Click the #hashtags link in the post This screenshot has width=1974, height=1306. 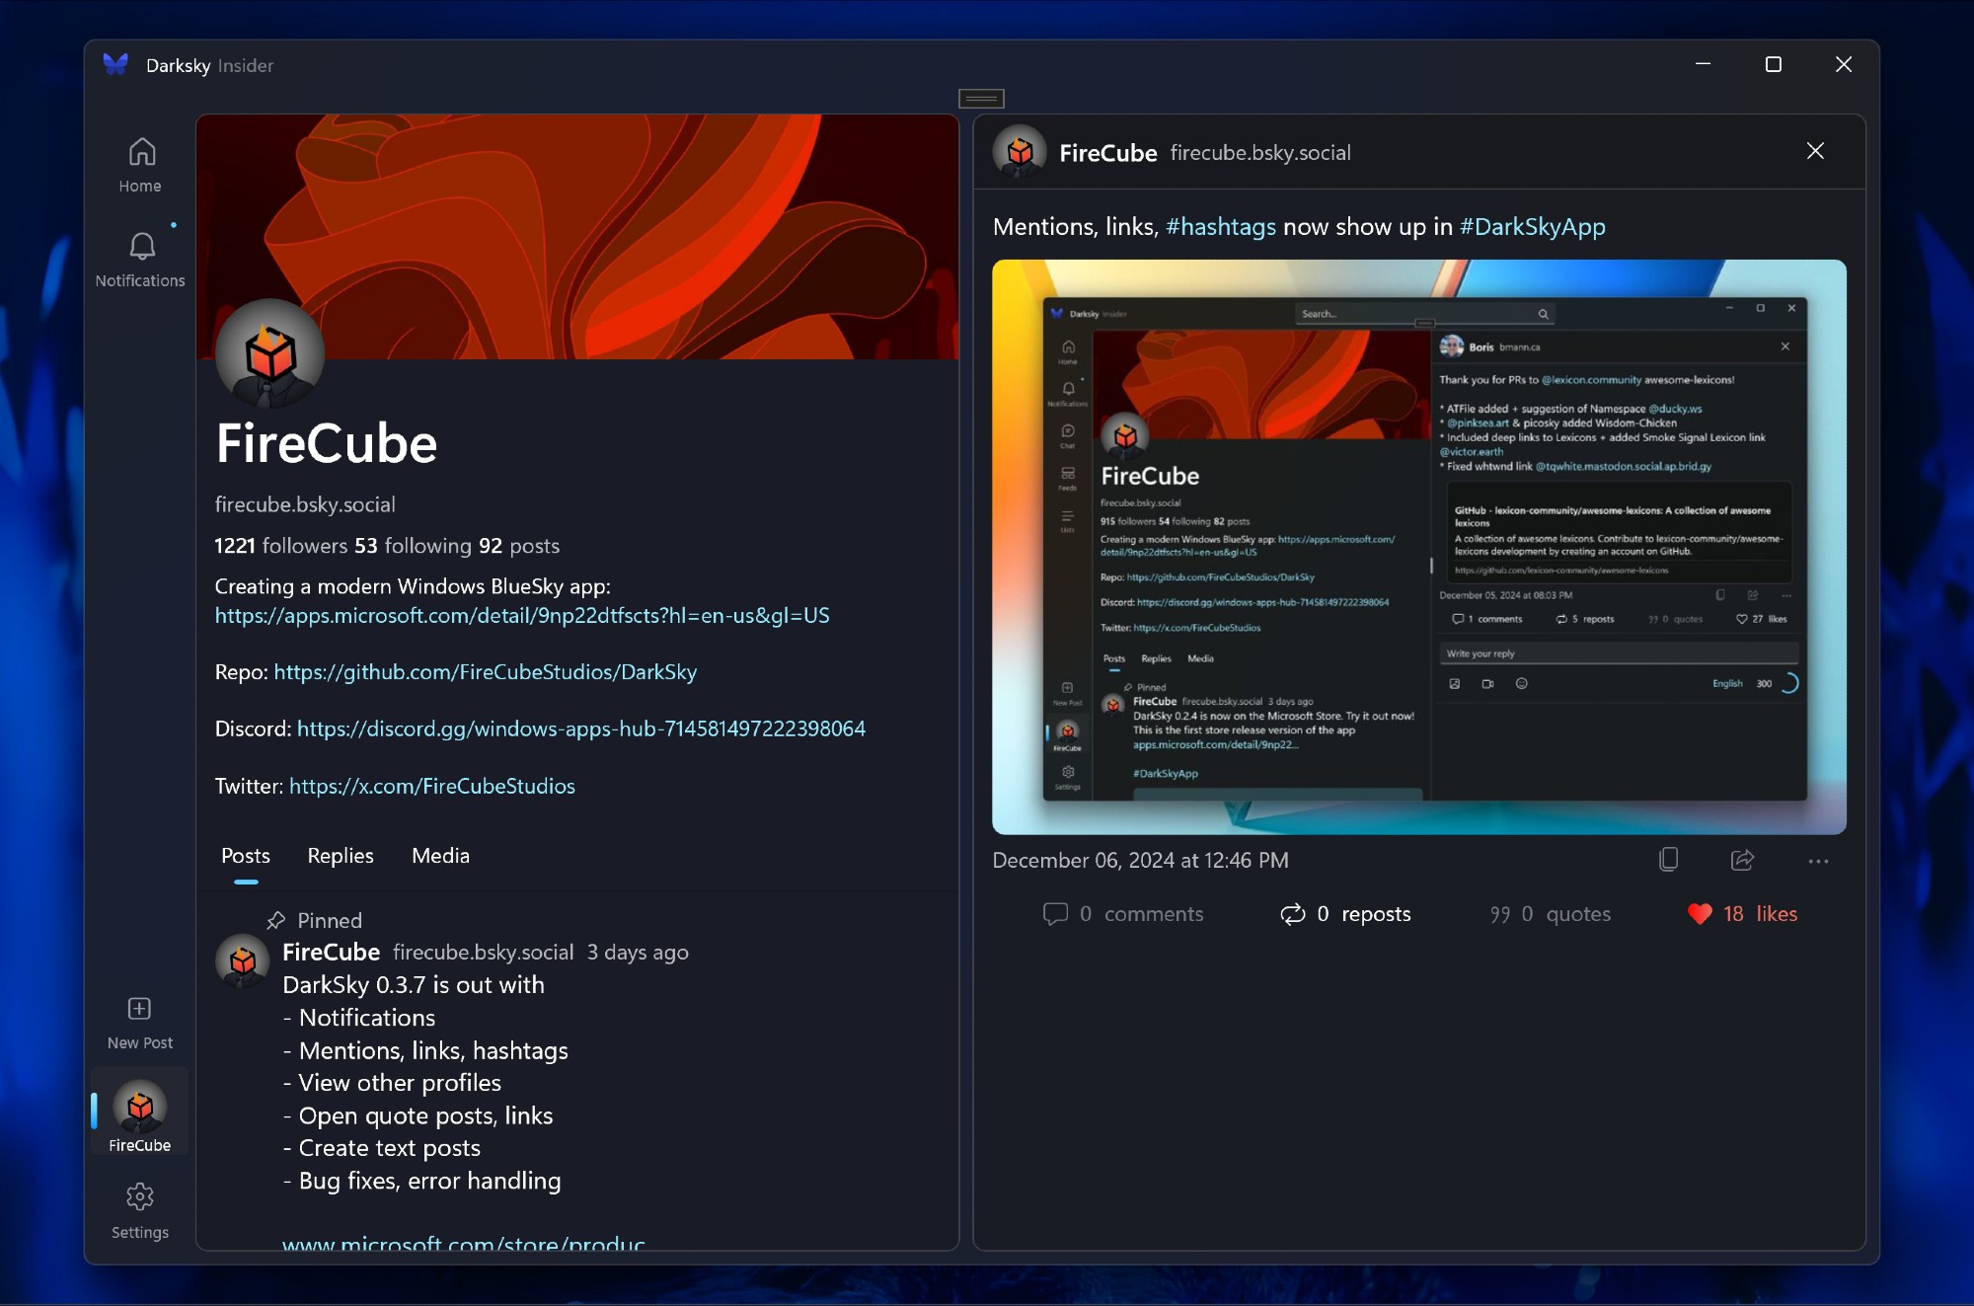1221,227
